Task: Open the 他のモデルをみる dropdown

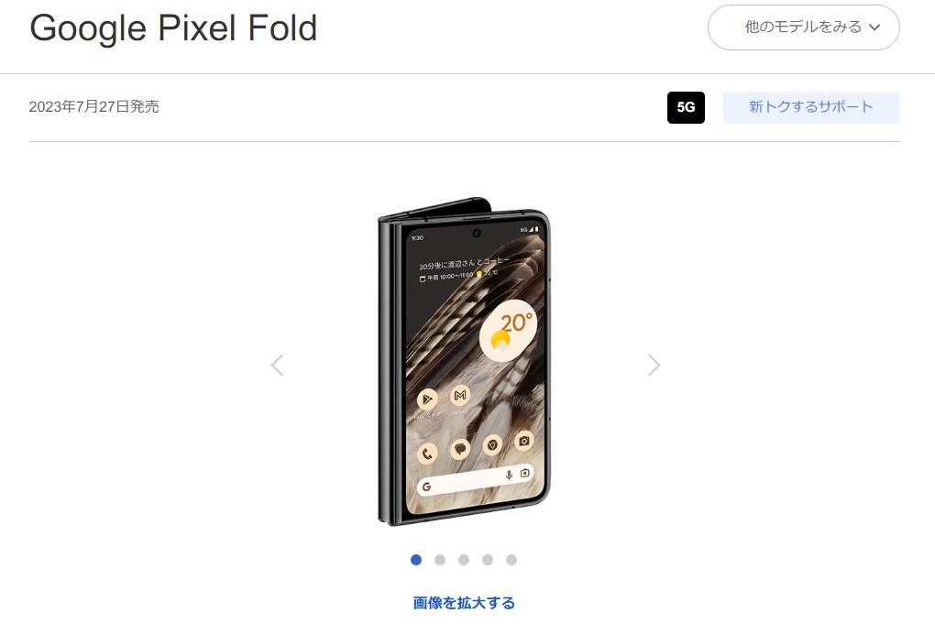Action: click(x=803, y=27)
